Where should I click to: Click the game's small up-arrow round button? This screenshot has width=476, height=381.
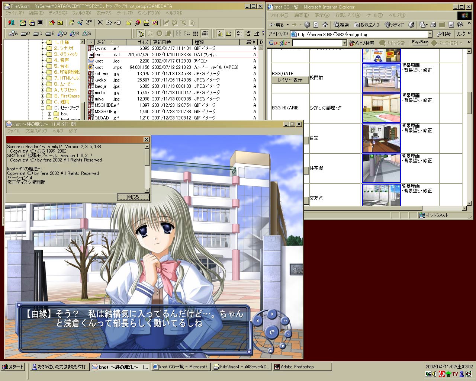[283, 346]
